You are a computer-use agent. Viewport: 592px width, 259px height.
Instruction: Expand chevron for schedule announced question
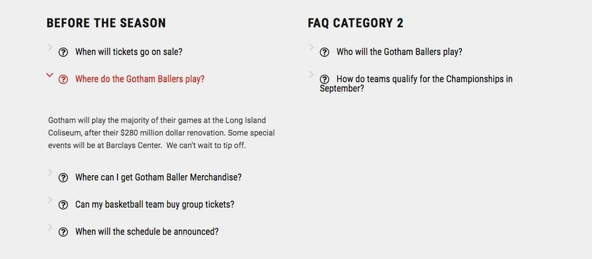[50, 227]
